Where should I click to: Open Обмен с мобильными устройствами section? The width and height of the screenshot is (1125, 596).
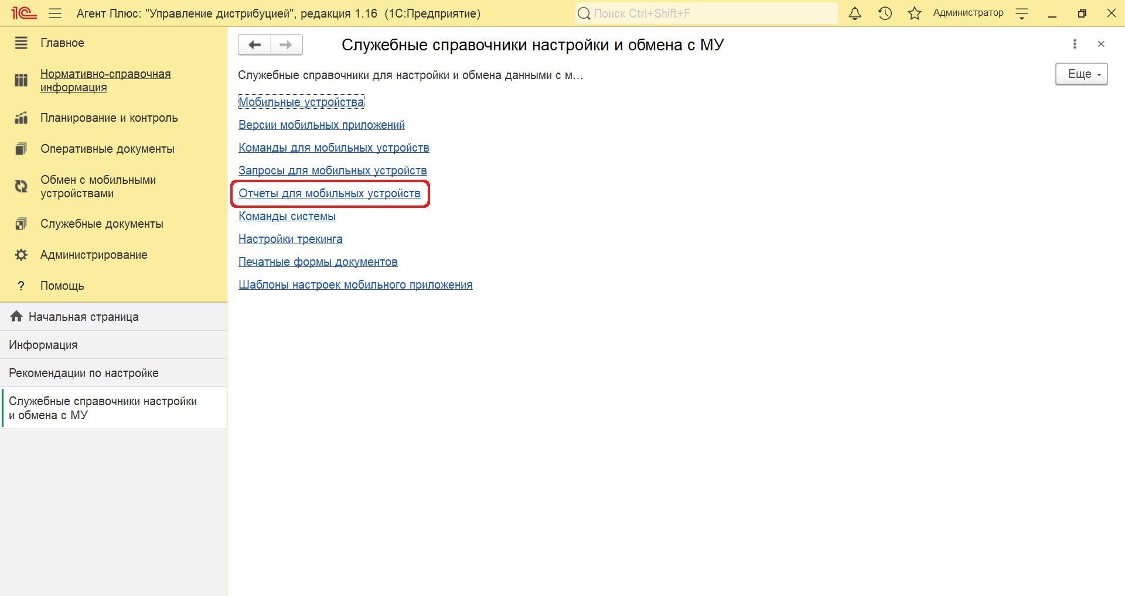pos(98,186)
